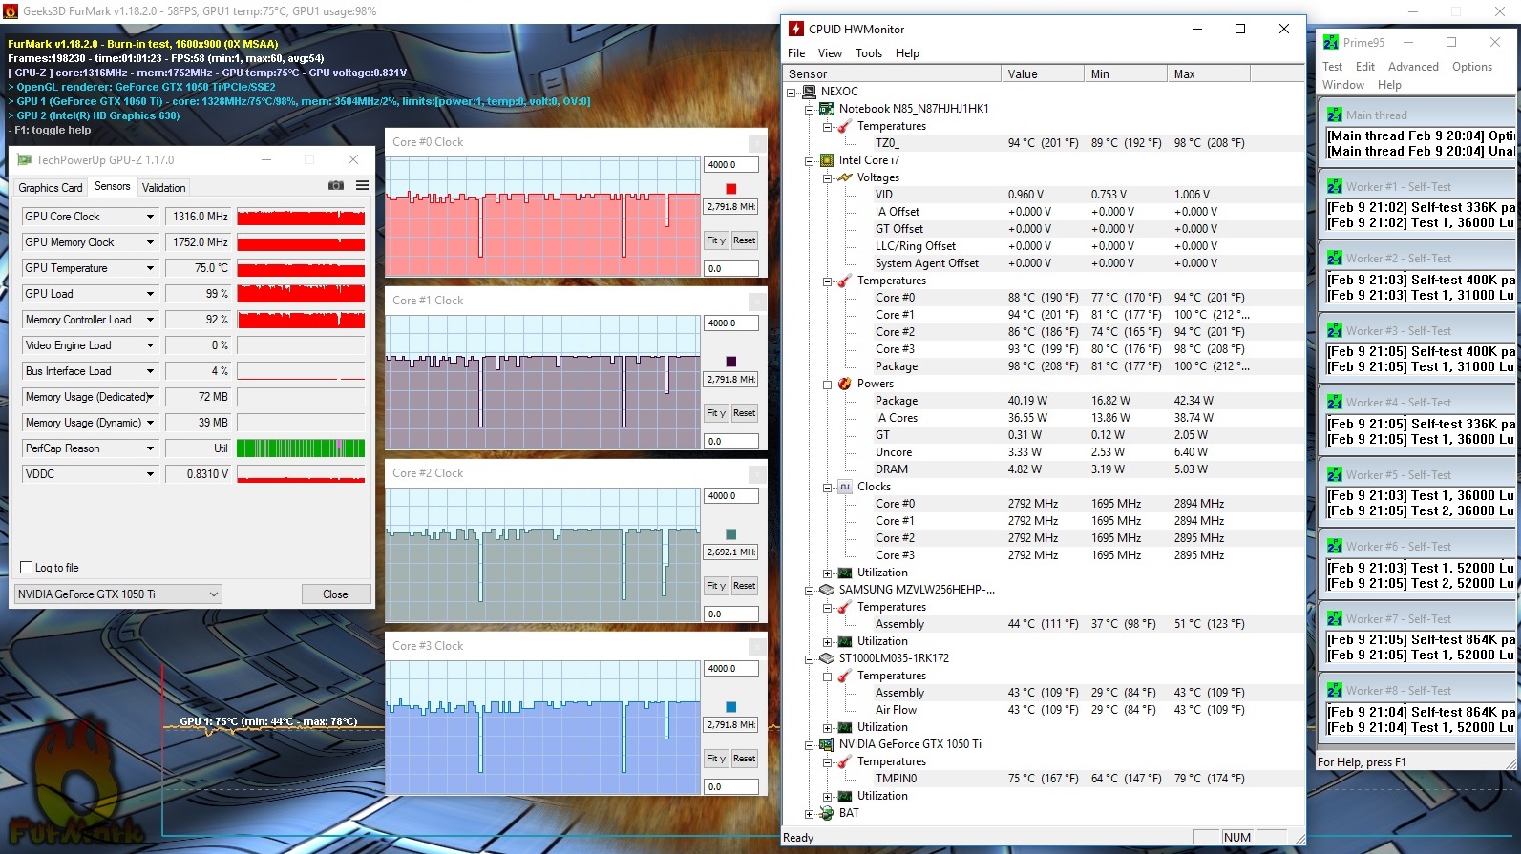Click the NVIDIA GeForce GTX 1050 Ti card icon in HWMonitor
The width and height of the screenshot is (1521, 854).
click(827, 744)
